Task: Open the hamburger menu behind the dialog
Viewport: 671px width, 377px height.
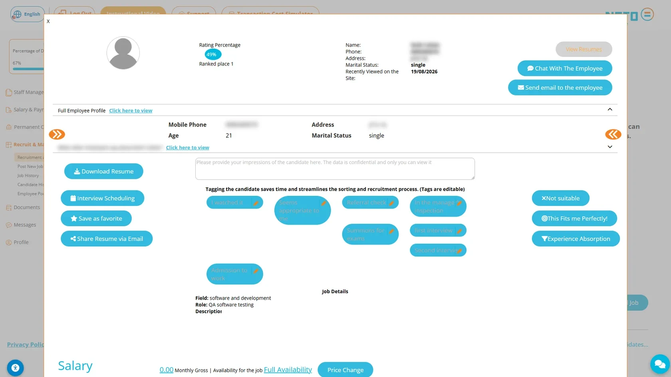Action: [647, 14]
